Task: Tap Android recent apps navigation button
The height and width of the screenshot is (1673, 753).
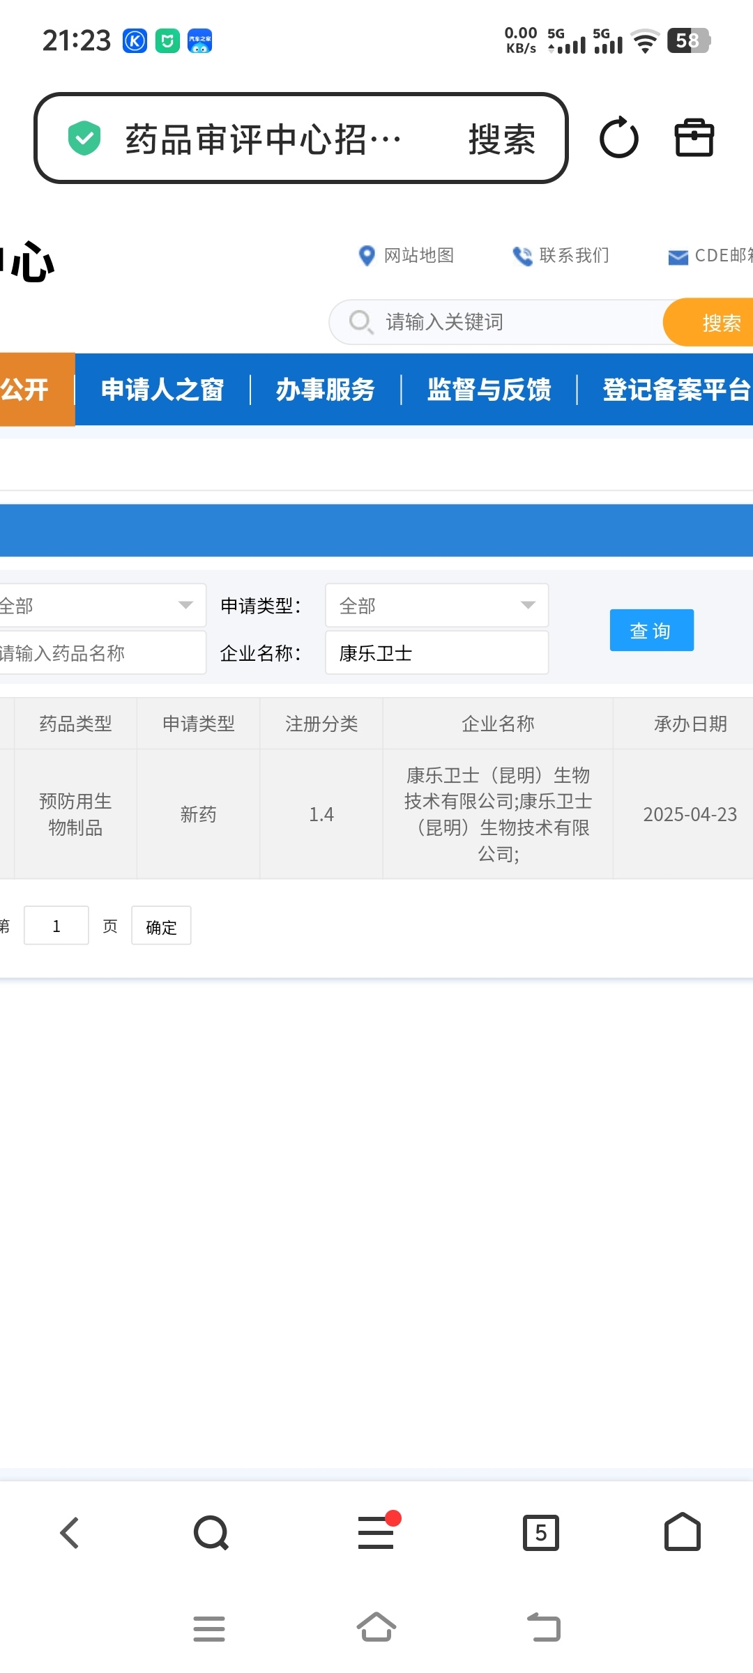Action: pos(209,1629)
